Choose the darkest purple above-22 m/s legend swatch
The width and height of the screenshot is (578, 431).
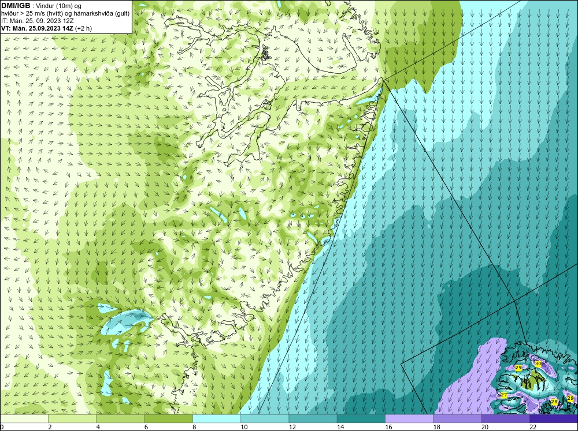[554, 419]
